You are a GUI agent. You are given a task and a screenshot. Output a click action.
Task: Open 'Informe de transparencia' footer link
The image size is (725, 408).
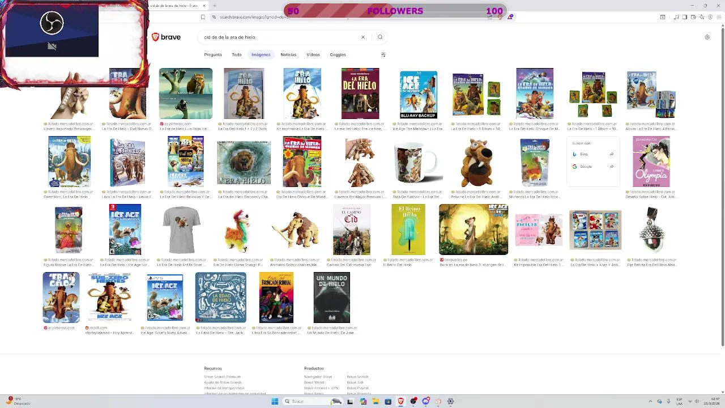pyautogui.click(x=224, y=388)
